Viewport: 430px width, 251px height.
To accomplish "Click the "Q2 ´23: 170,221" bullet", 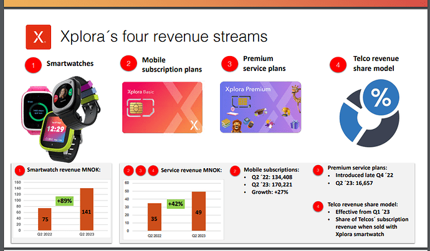I will pyautogui.click(x=272, y=185).
